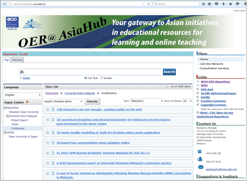Image resolution: width=247 pixels, height=181 pixels.
Task: Bookmark the page with star icon
Action: 203,4
